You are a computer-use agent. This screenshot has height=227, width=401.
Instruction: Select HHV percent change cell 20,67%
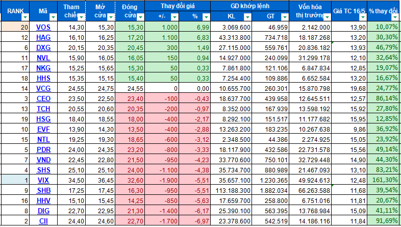click(x=383, y=200)
